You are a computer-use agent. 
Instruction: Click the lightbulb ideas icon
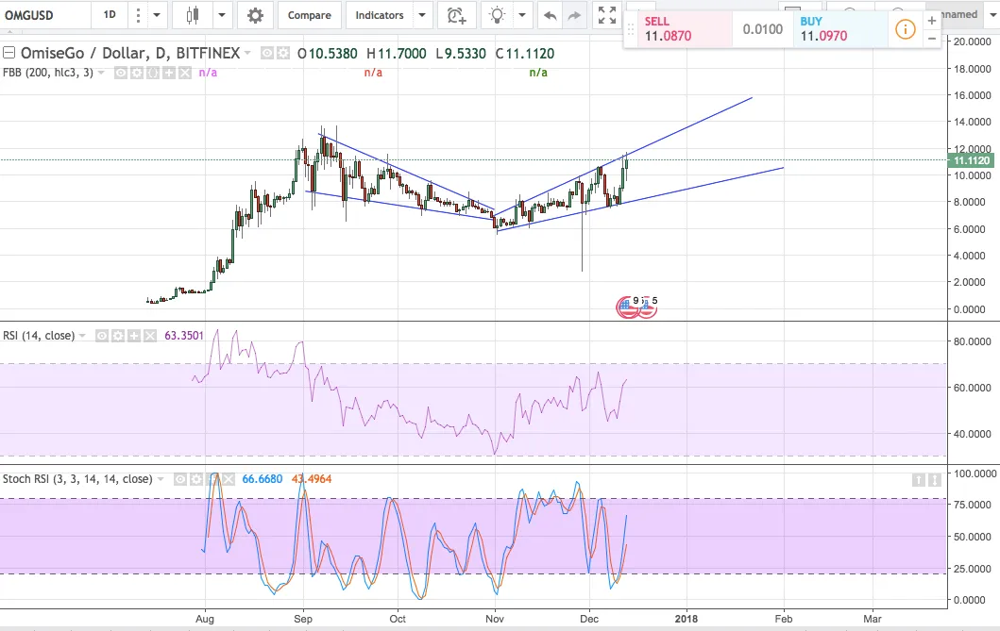tap(497, 15)
